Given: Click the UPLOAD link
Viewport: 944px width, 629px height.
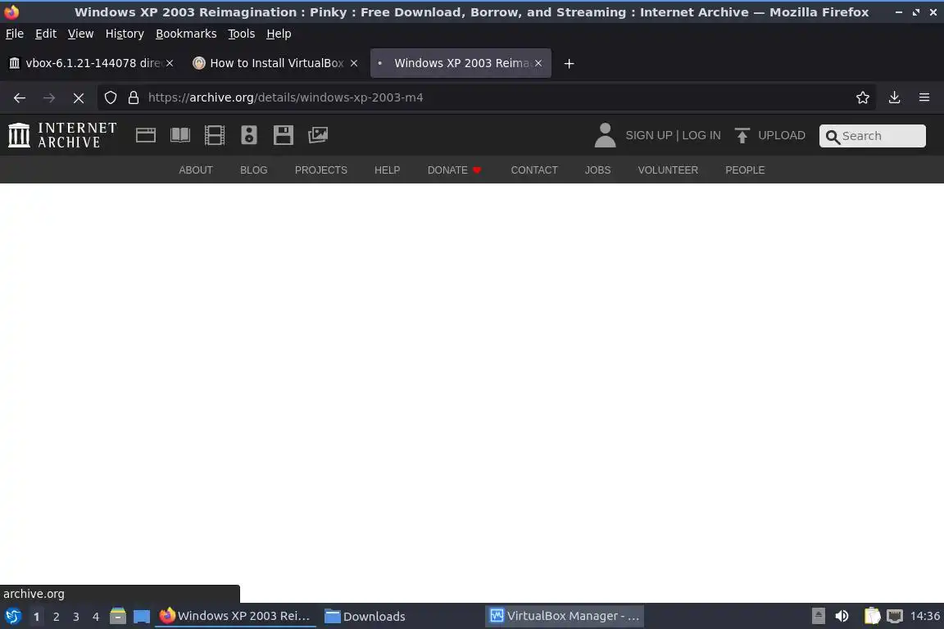Looking at the screenshot, I should (782, 135).
